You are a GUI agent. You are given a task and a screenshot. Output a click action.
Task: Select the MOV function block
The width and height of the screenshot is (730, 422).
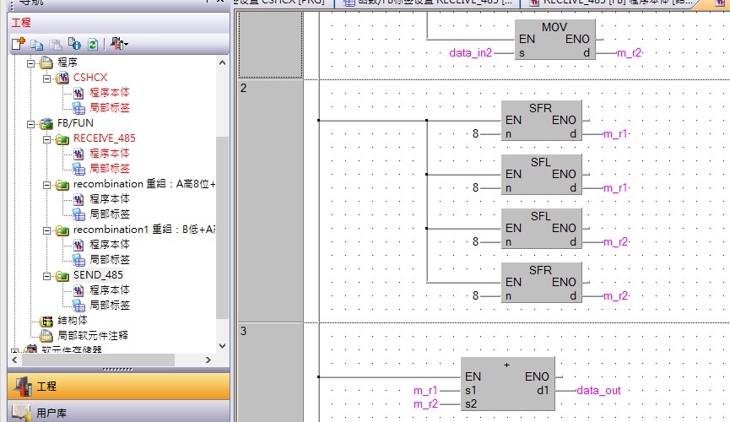[x=554, y=41]
